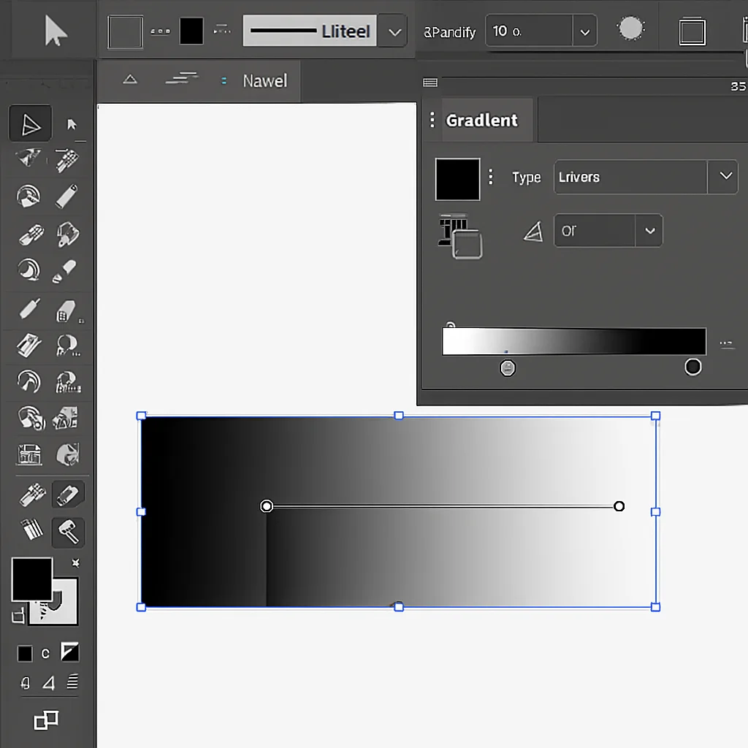Screen dimensions: 748x748
Task: Open the Lliteel stroke profile selector
Action: (310, 31)
